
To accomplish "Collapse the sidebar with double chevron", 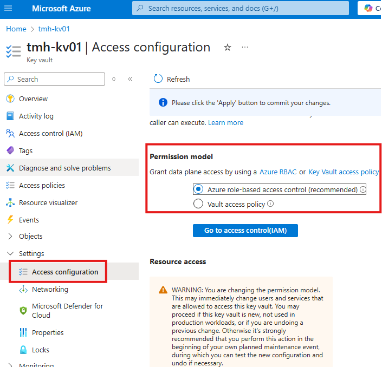I will click(130, 79).
